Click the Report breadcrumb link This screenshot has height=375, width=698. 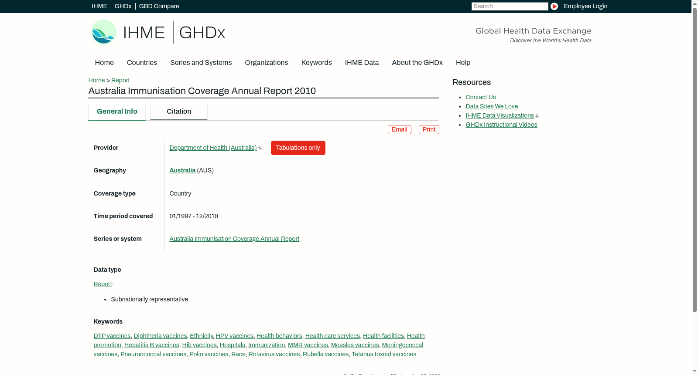120,80
